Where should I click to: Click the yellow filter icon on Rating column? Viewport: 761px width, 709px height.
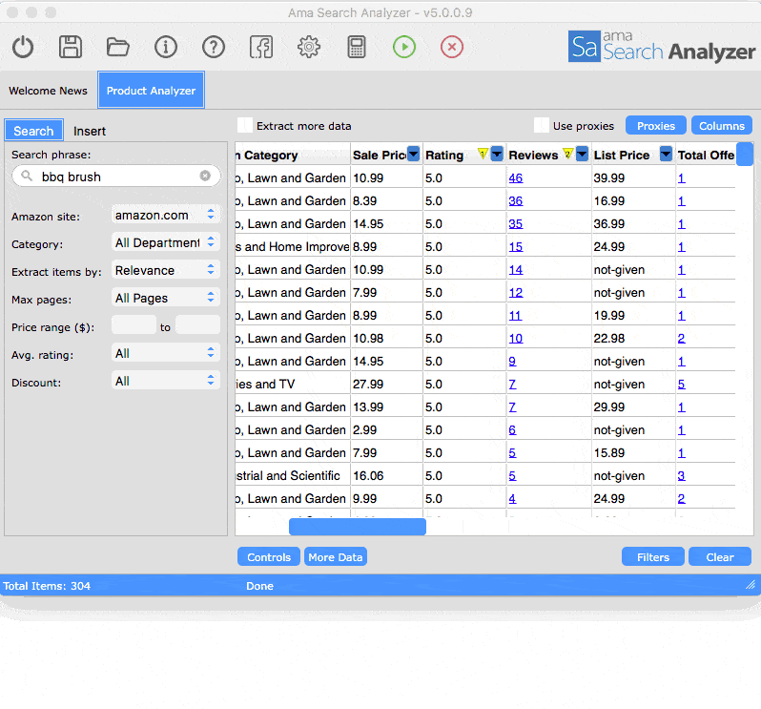click(483, 154)
